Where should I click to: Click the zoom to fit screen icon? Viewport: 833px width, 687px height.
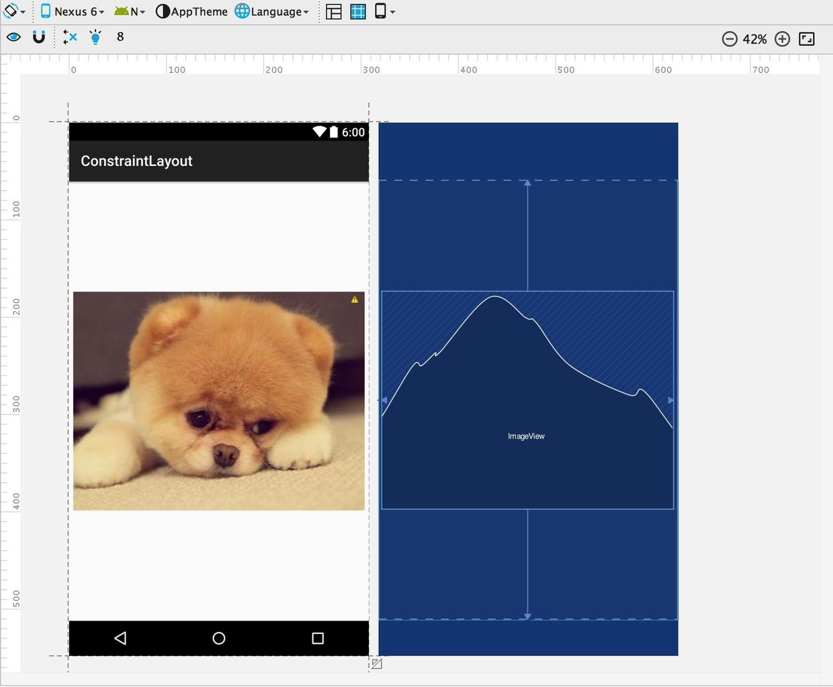[807, 39]
